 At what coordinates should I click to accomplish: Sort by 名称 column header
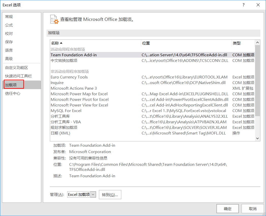95,43
